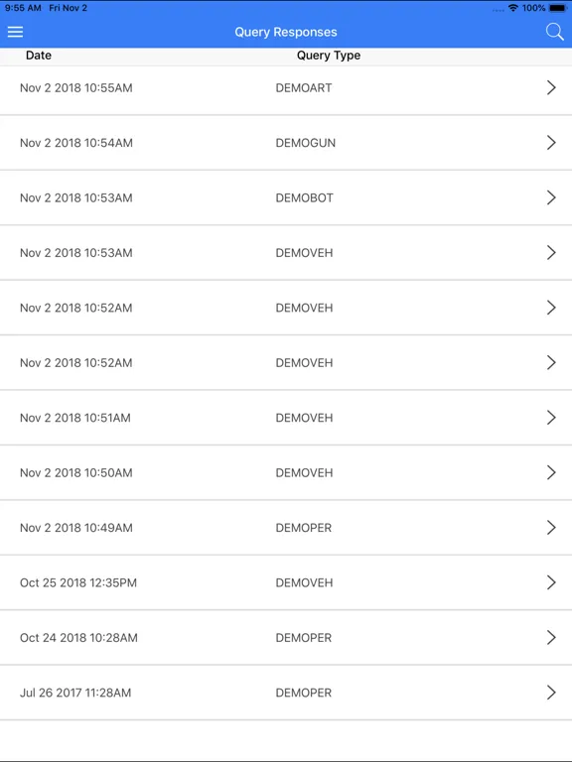
Task: Select the Nov 2 2018 10:49AM DEMOPER row
Action: pos(286,527)
